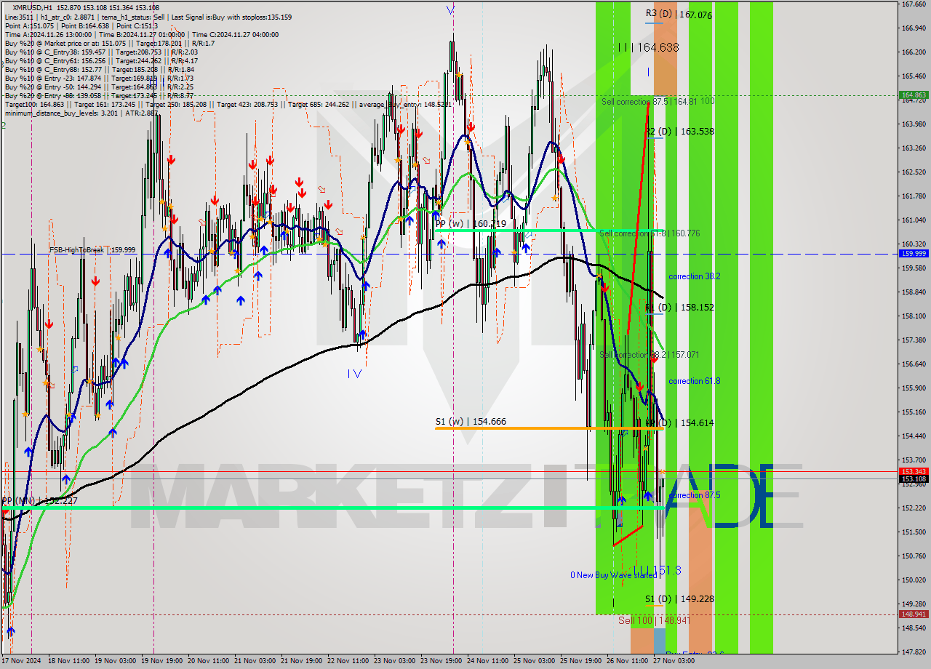Click the R2 (D) | 163.538 pivot label
The width and height of the screenshot is (931, 669).
pos(679,132)
